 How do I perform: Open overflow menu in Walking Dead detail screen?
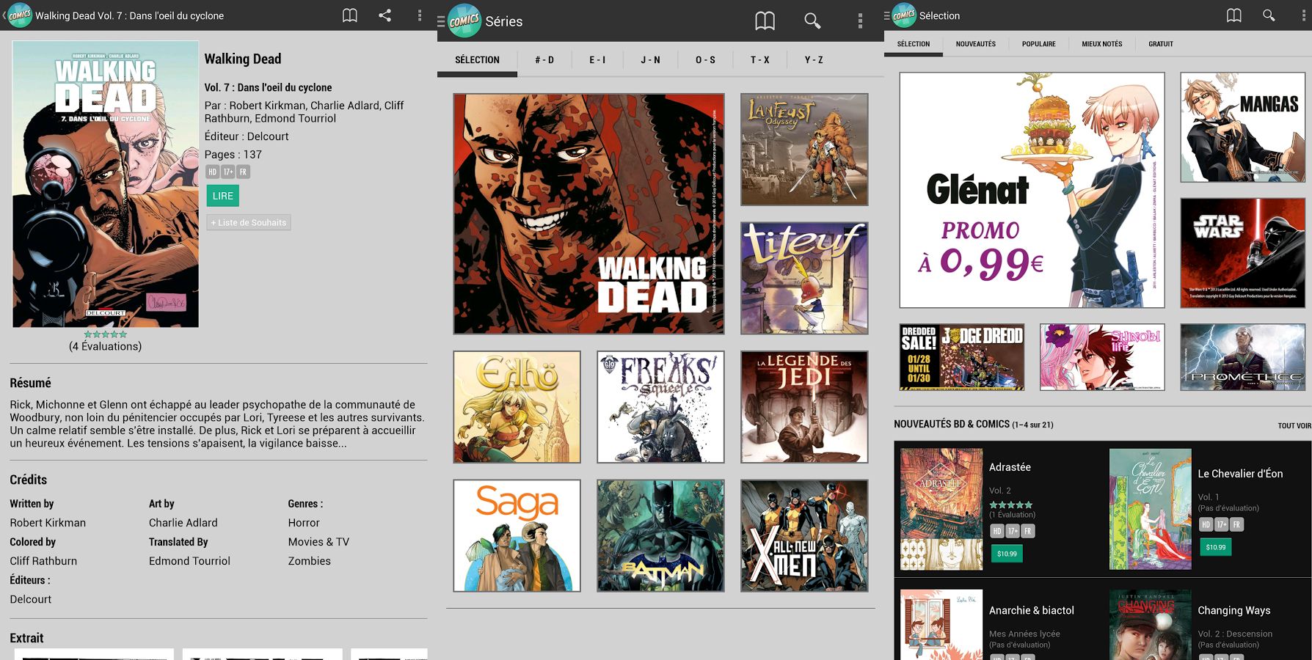tap(420, 15)
